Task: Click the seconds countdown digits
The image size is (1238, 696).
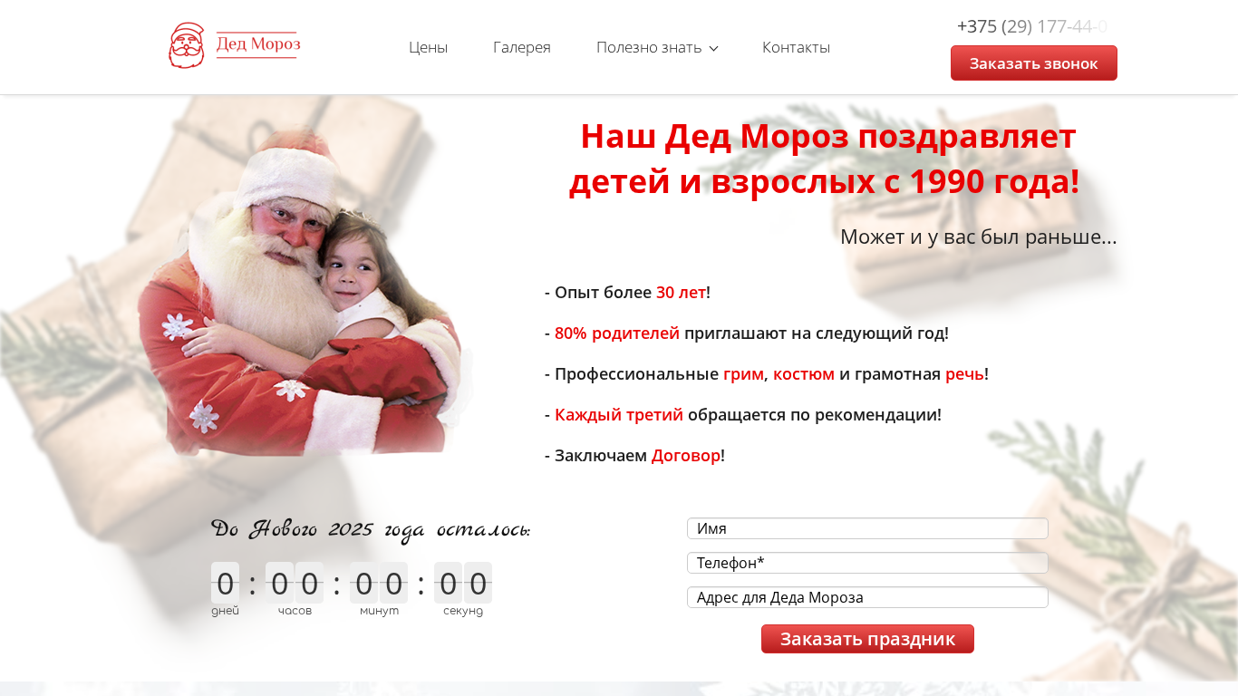Action: [x=463, y=583]
